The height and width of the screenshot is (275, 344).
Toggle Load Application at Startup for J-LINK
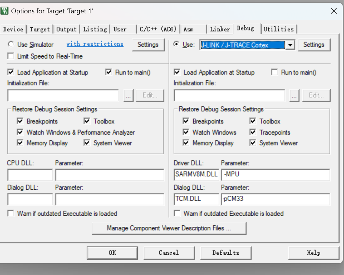(177, 72)
